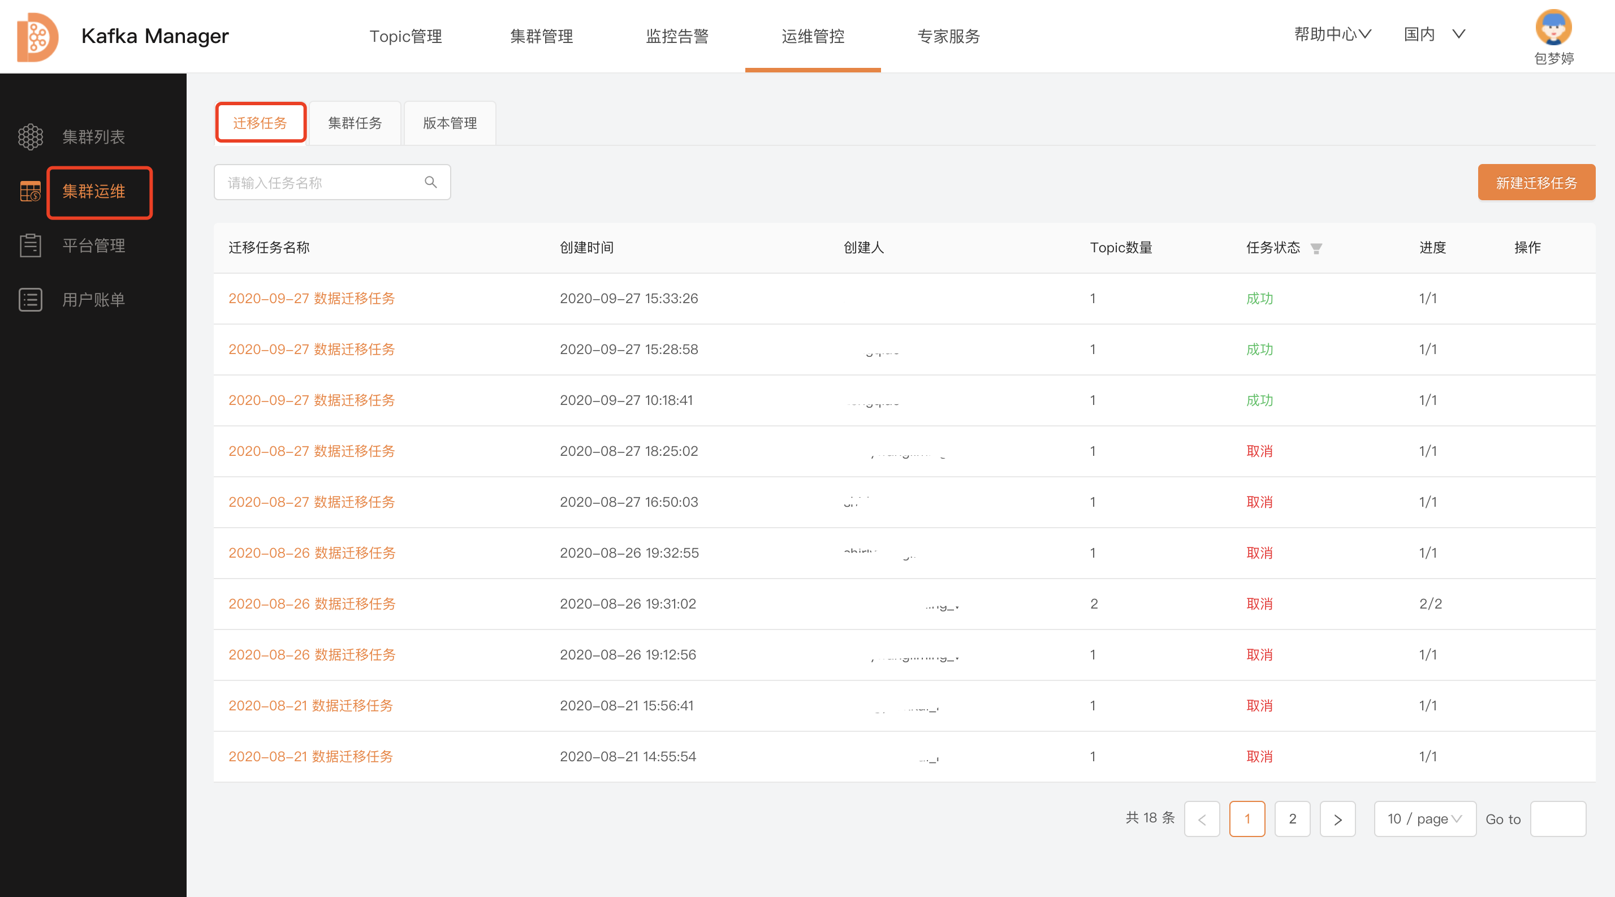Click the user avatar for 包梦婷
Image resolution: width=1615 pixels, height=897 pixels.
1553,28
